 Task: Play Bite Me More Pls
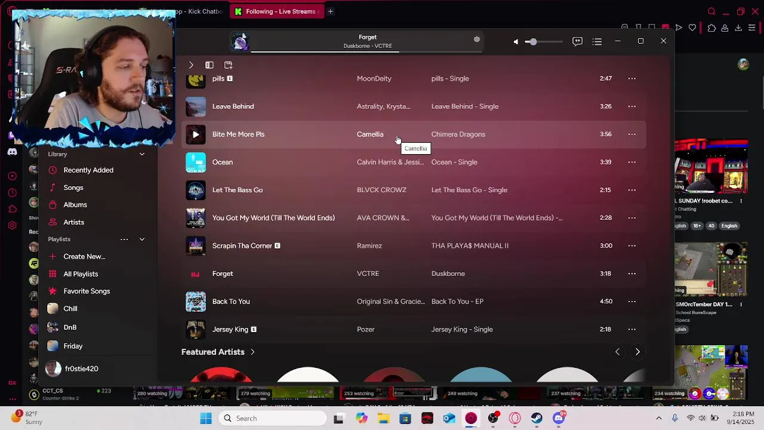click(x=196, y=134)
